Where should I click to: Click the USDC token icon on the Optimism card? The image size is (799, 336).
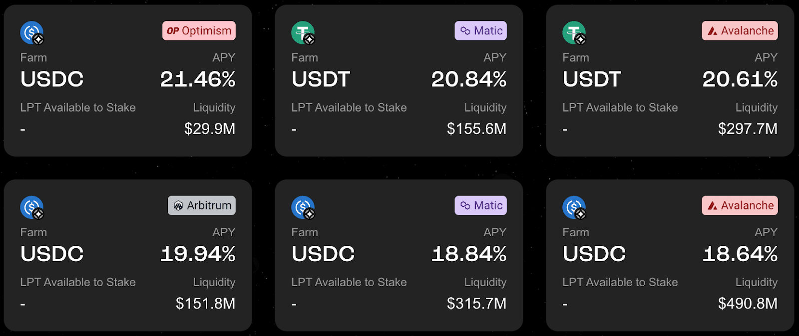tap(31, 33)
